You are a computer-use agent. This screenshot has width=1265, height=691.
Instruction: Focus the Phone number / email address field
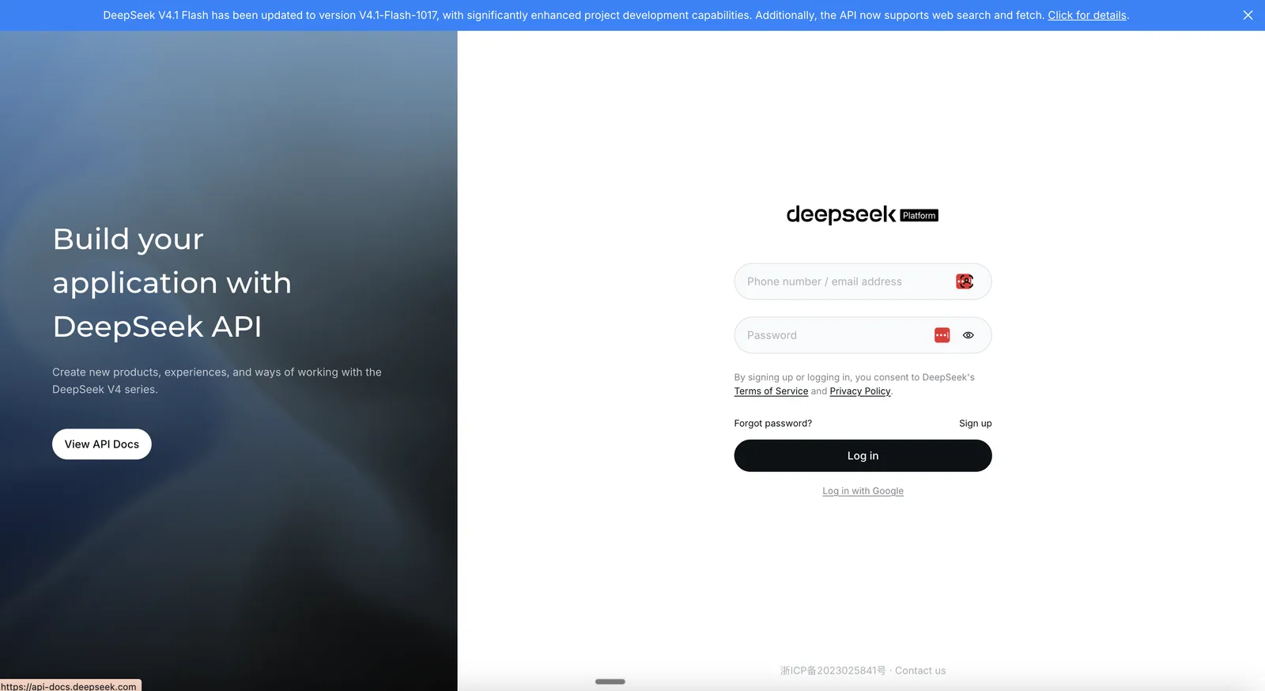click(863, 281)
